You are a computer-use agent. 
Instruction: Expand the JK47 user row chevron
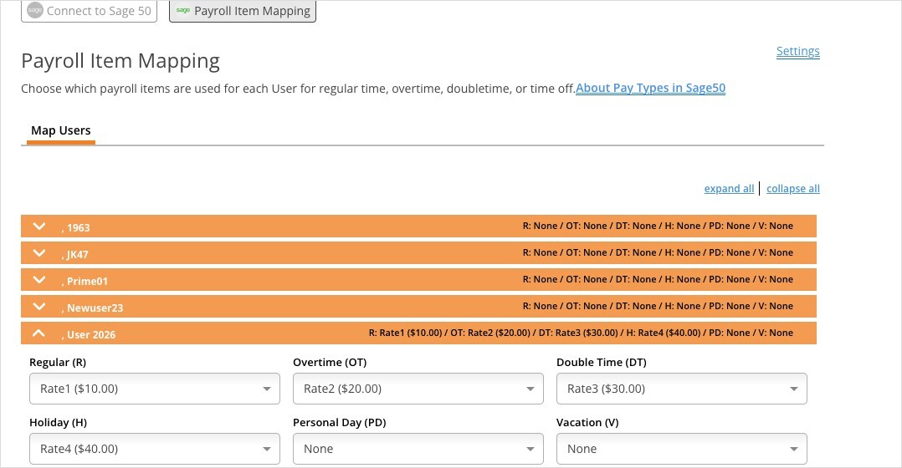point(39,252)
